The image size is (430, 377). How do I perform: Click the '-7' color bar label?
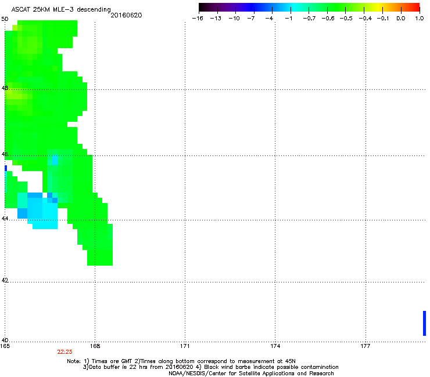click(x=251, y=19)
